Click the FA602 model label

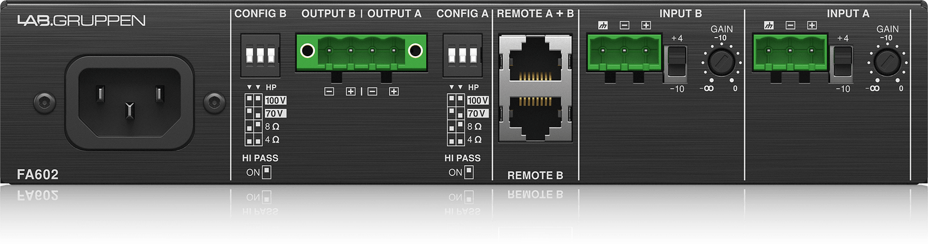(38, 174)
